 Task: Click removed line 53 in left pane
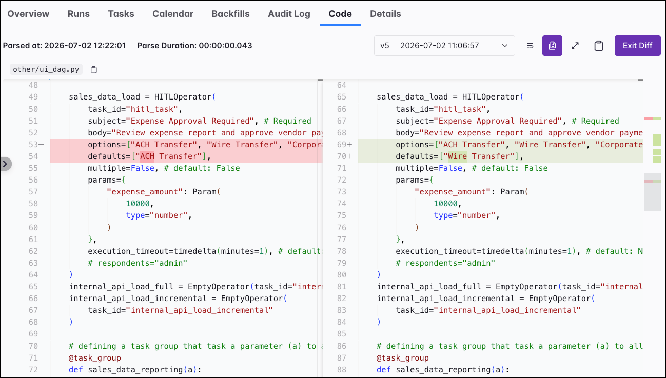(x=186, y=145)
